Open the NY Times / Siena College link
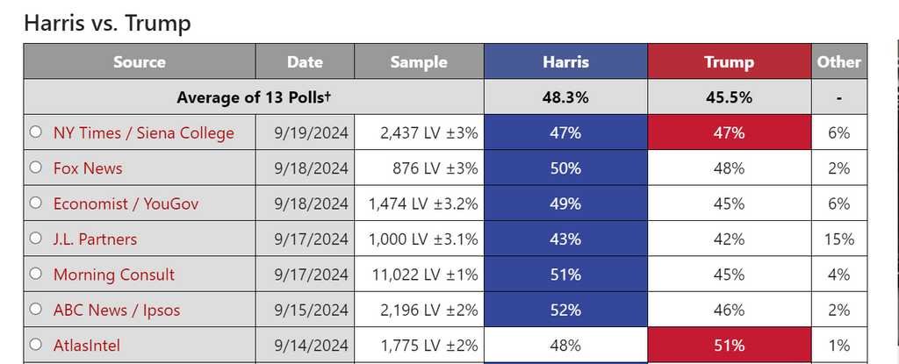Viewport: 899px width, 364px height. click(x=144, y=133)
